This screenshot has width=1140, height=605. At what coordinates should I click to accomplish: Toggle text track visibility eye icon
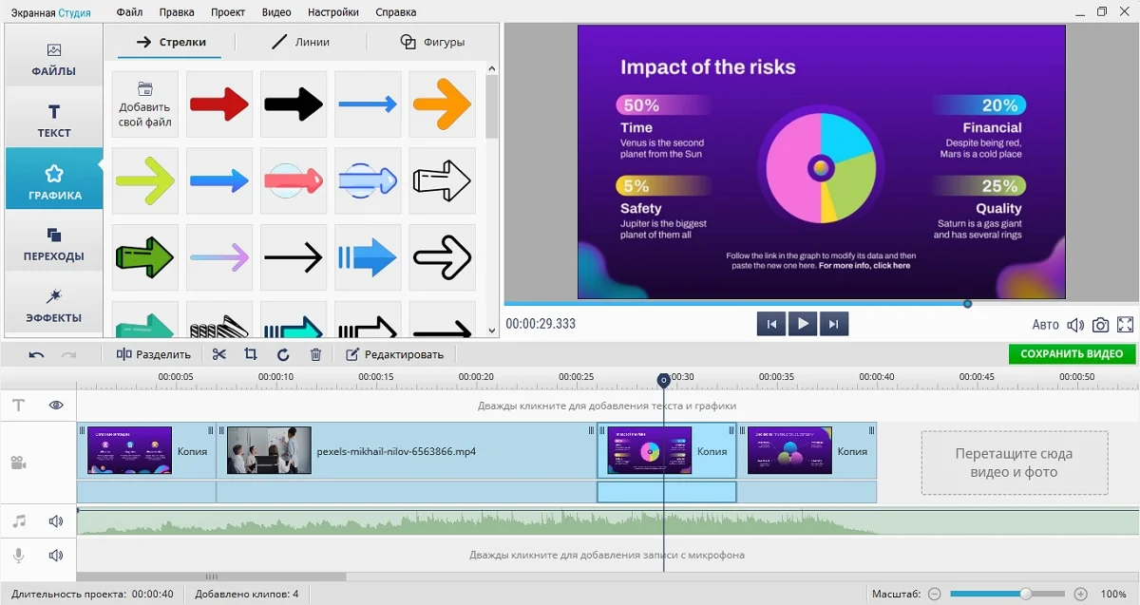pos(56,406)
